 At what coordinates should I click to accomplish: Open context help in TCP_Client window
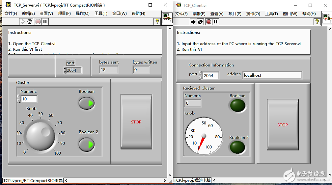[317, 22]
